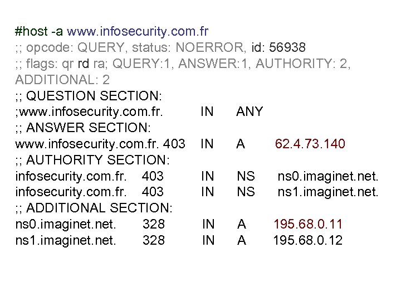
Task: Click the TTL 328 beside ns0.imaginet.net.
Action: pos(154,225)
